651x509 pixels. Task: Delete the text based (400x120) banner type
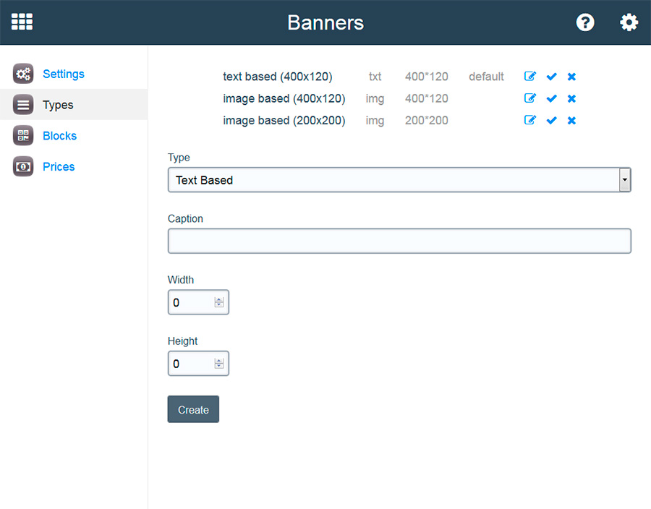point(571,77)
